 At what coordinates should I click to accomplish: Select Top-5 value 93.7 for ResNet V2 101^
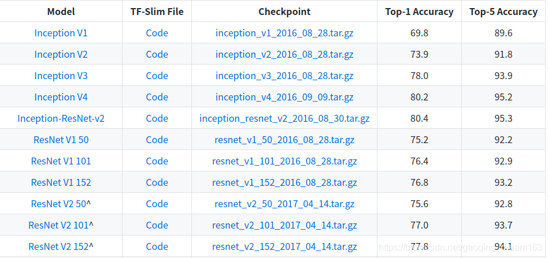click(x=503, y=225)
